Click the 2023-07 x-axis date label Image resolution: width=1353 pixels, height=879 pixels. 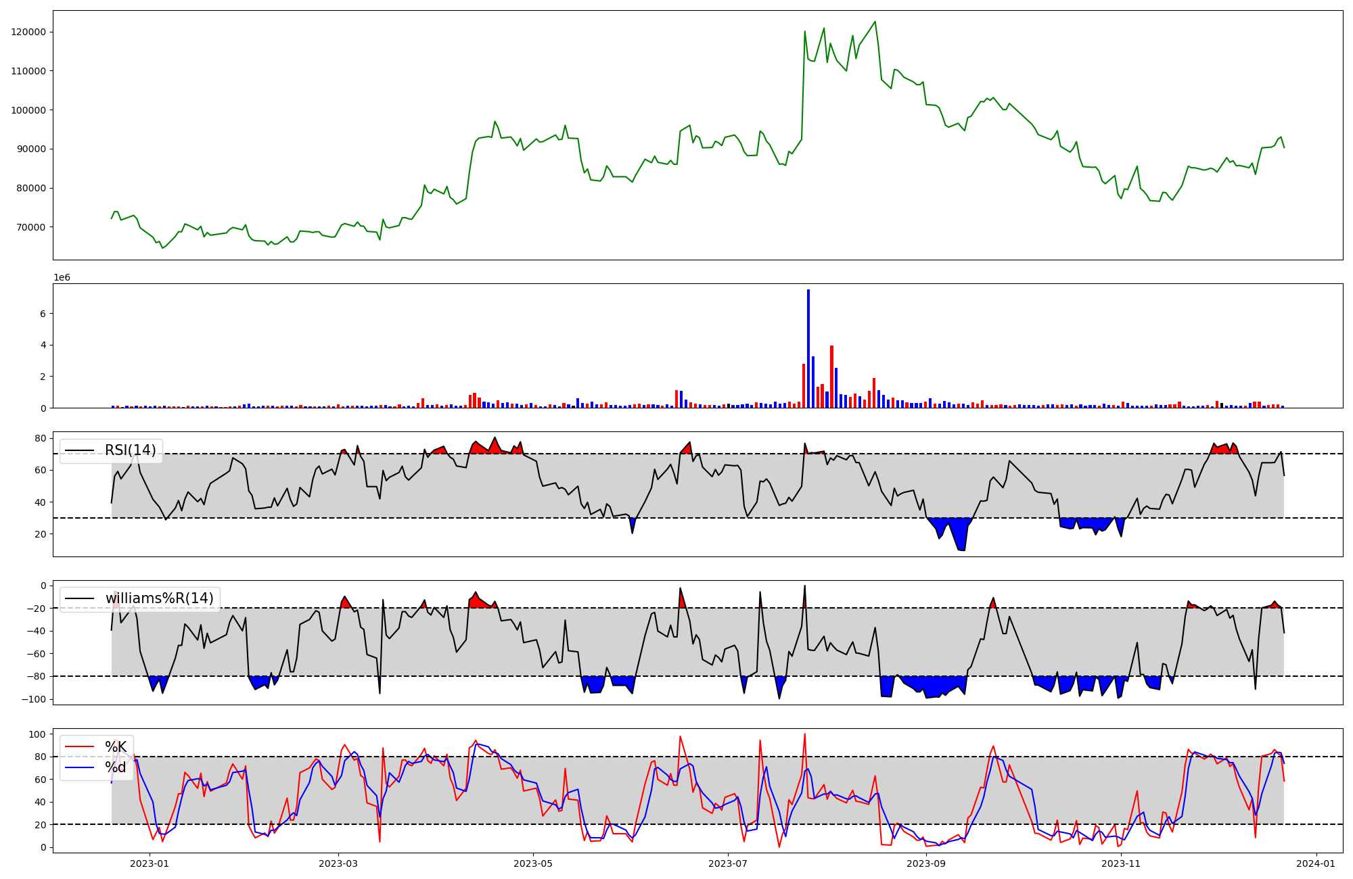(x=728, y=863)
